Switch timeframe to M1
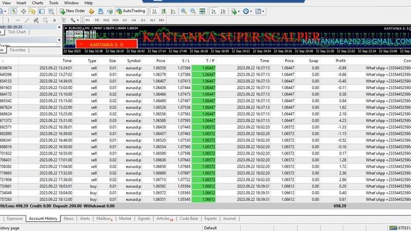Viewport: 411px width, 231px height. click(87, 20)
